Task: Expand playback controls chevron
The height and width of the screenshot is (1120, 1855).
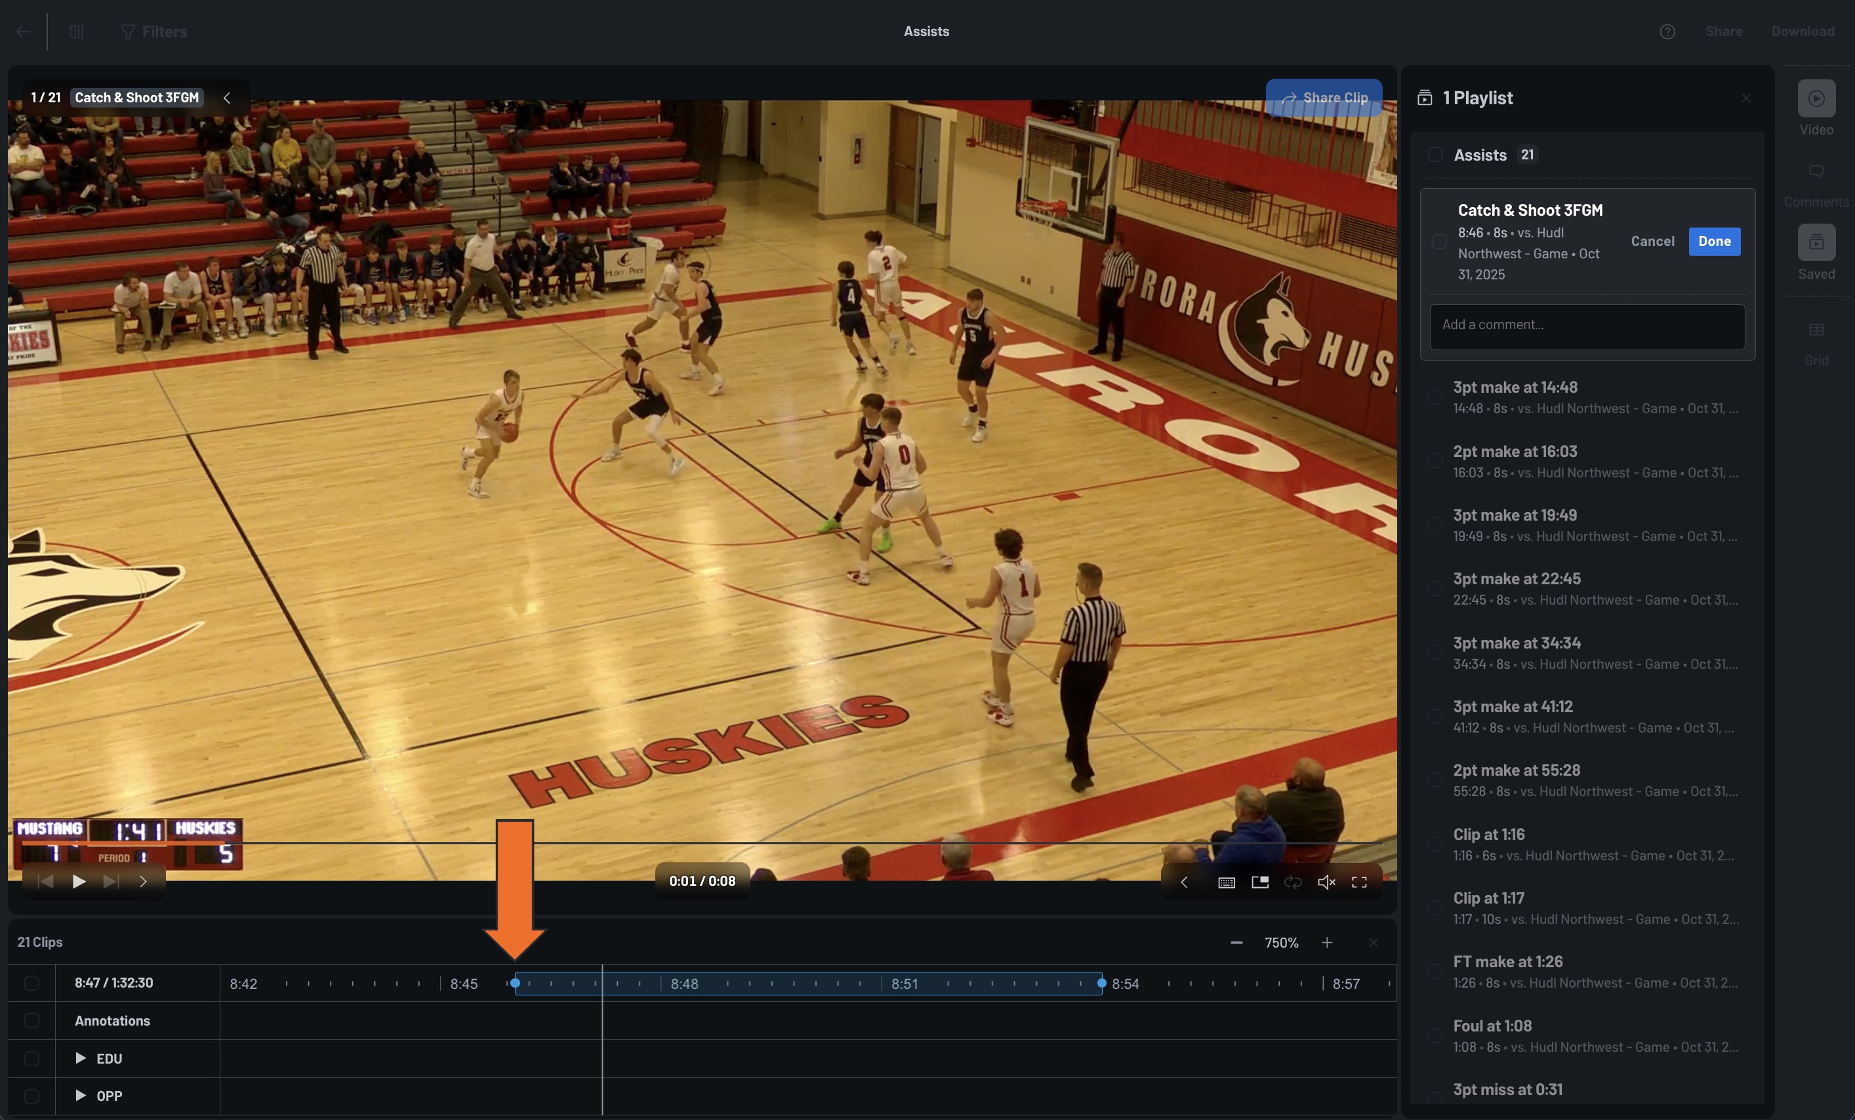Action: pos(143,881)
